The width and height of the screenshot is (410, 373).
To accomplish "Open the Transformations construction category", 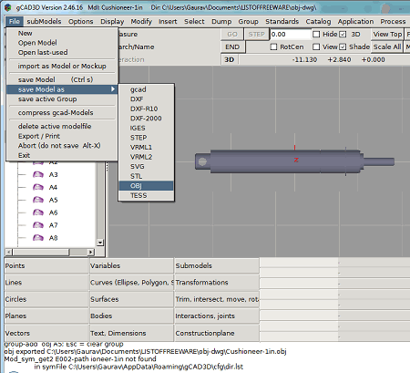I will pyautogui.click(x=217, y=283).
